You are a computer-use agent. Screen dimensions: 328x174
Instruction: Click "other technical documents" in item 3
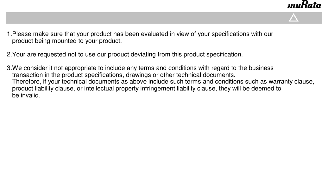click(198, 75)
